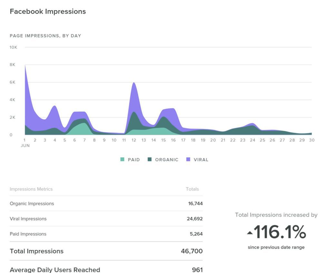Screen dimensions: 330x273
Task: Click the 5,264 paid total value
Action: click(x=196, y=234)
